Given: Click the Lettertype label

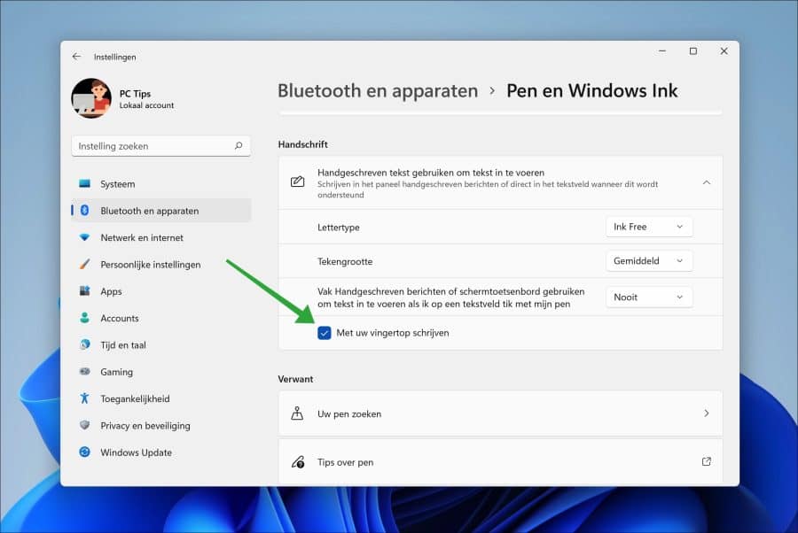Looking at the screenshot, I should [x=339, y=228].
